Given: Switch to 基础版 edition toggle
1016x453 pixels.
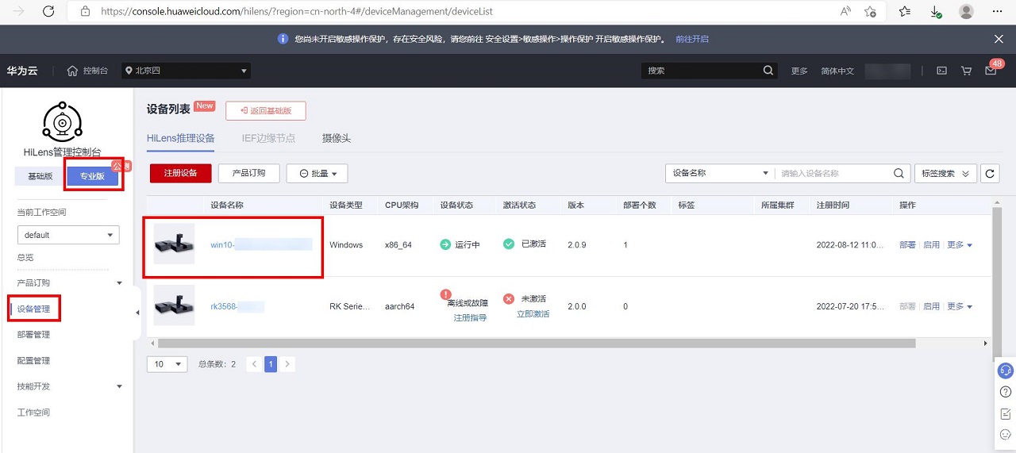Looking at the screenshot, I should (x=40, y=176).
